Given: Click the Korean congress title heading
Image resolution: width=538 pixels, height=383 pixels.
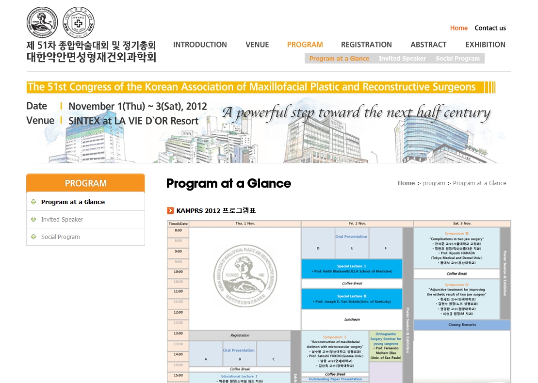Looking at the screenshot, I should pyautogui.click(x=91, y=51).
